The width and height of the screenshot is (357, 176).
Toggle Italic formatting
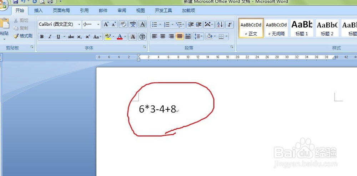pos(50,37)
